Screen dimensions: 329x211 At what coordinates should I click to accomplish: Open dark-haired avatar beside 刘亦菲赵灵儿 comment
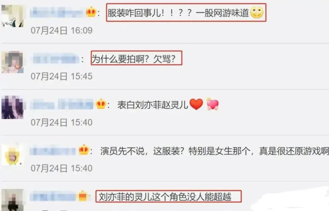coord(12,107)
